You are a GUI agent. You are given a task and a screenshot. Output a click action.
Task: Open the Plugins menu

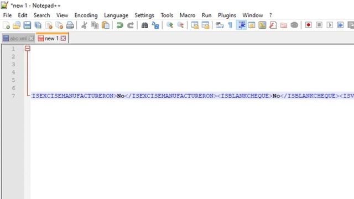click(227, 15)
